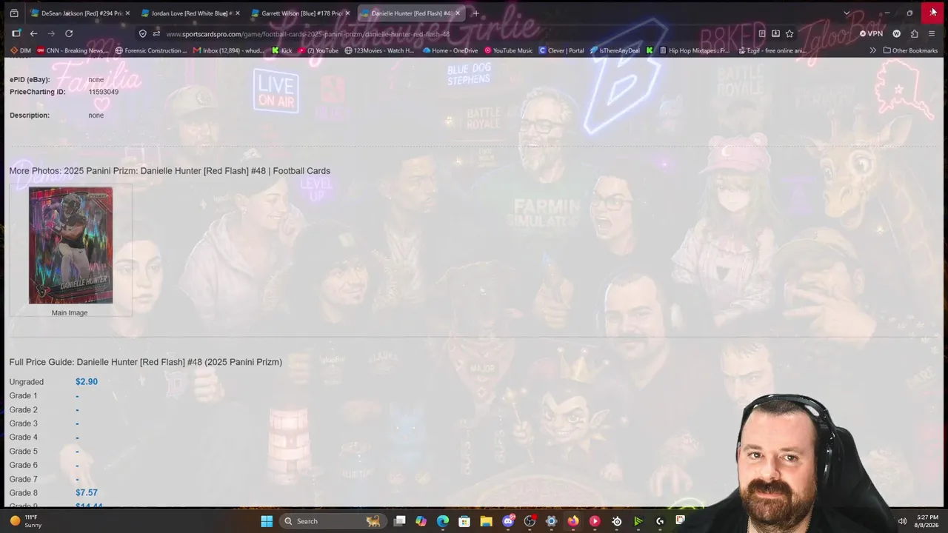Open a new browser tab
This screenshot has width=948, height=533.
click(x=475, y=13)
